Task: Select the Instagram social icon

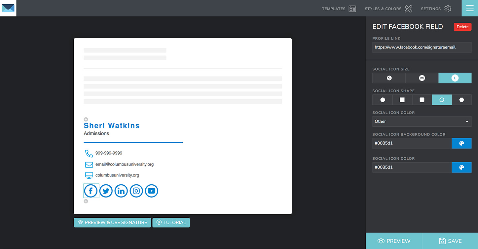Action: pyautogui.click(x=136, y=191)
